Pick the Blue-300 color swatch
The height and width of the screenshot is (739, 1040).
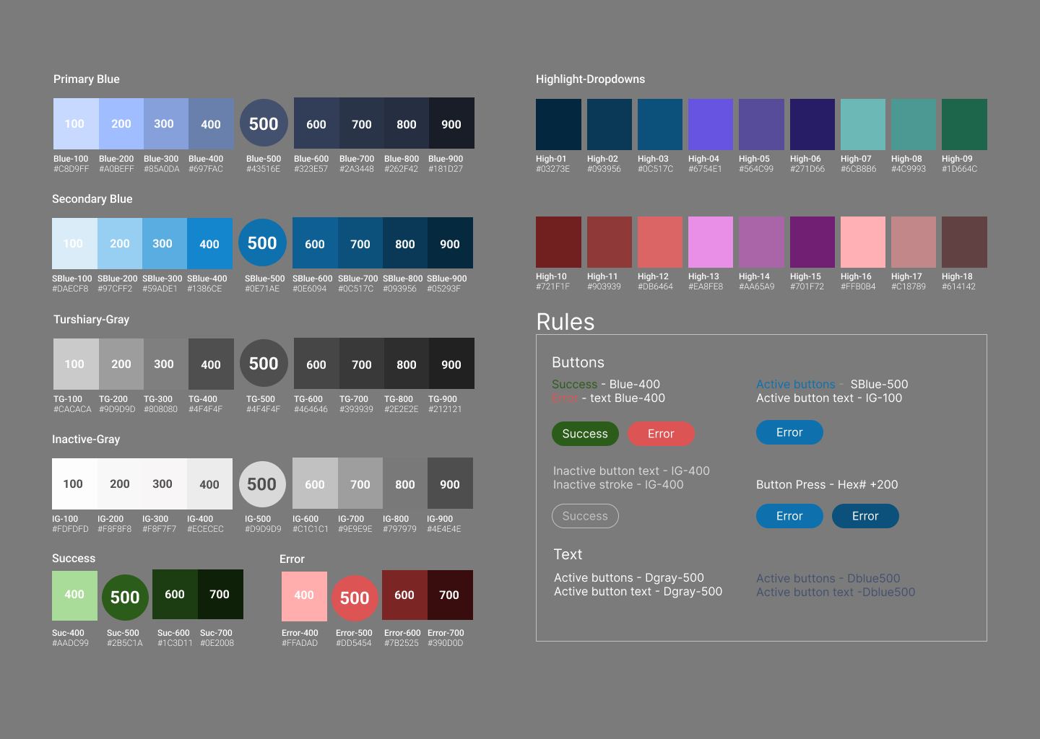(166, 123)
